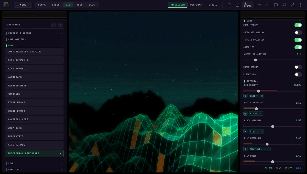Screen dimensions: 307x174
Task: Enable Chase Camera
Action: coord(298,67)
